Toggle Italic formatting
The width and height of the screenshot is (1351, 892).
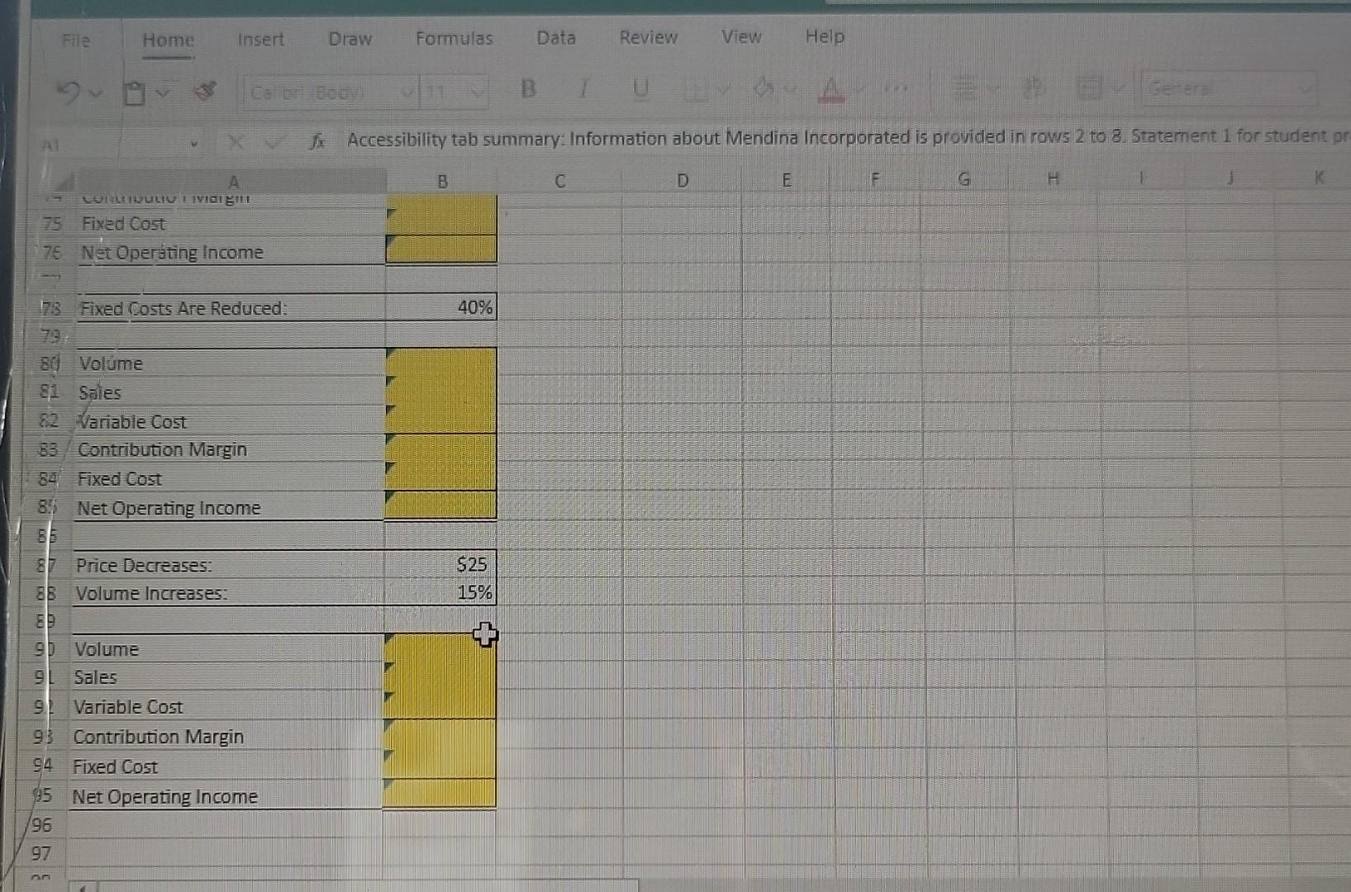tap(583, 89)
